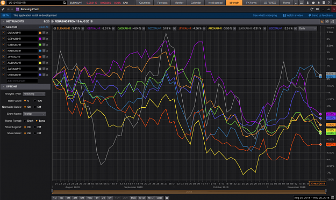Toggle the Select All checkbox
Image resolution: width=336 pixels, height=200 pixels.
3,27
